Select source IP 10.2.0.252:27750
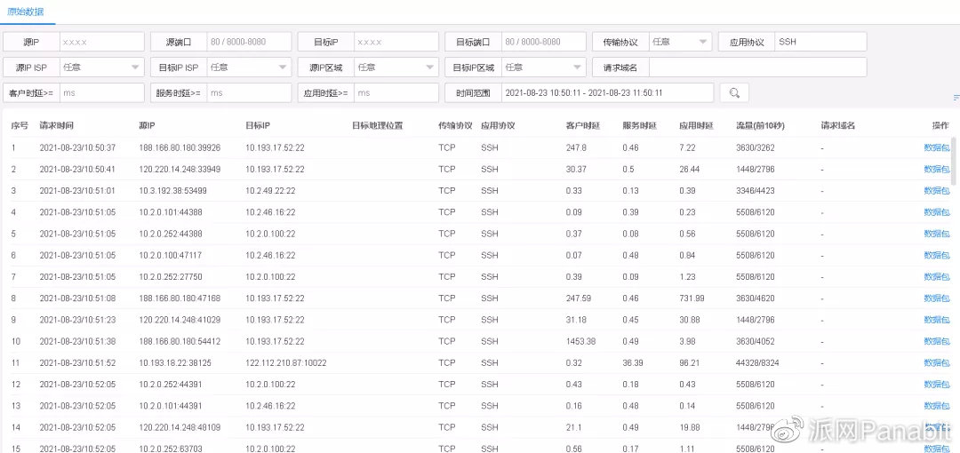960x453 pixels. point(170,277)
